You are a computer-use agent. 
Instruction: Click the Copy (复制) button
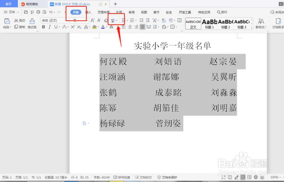(20, 27)
